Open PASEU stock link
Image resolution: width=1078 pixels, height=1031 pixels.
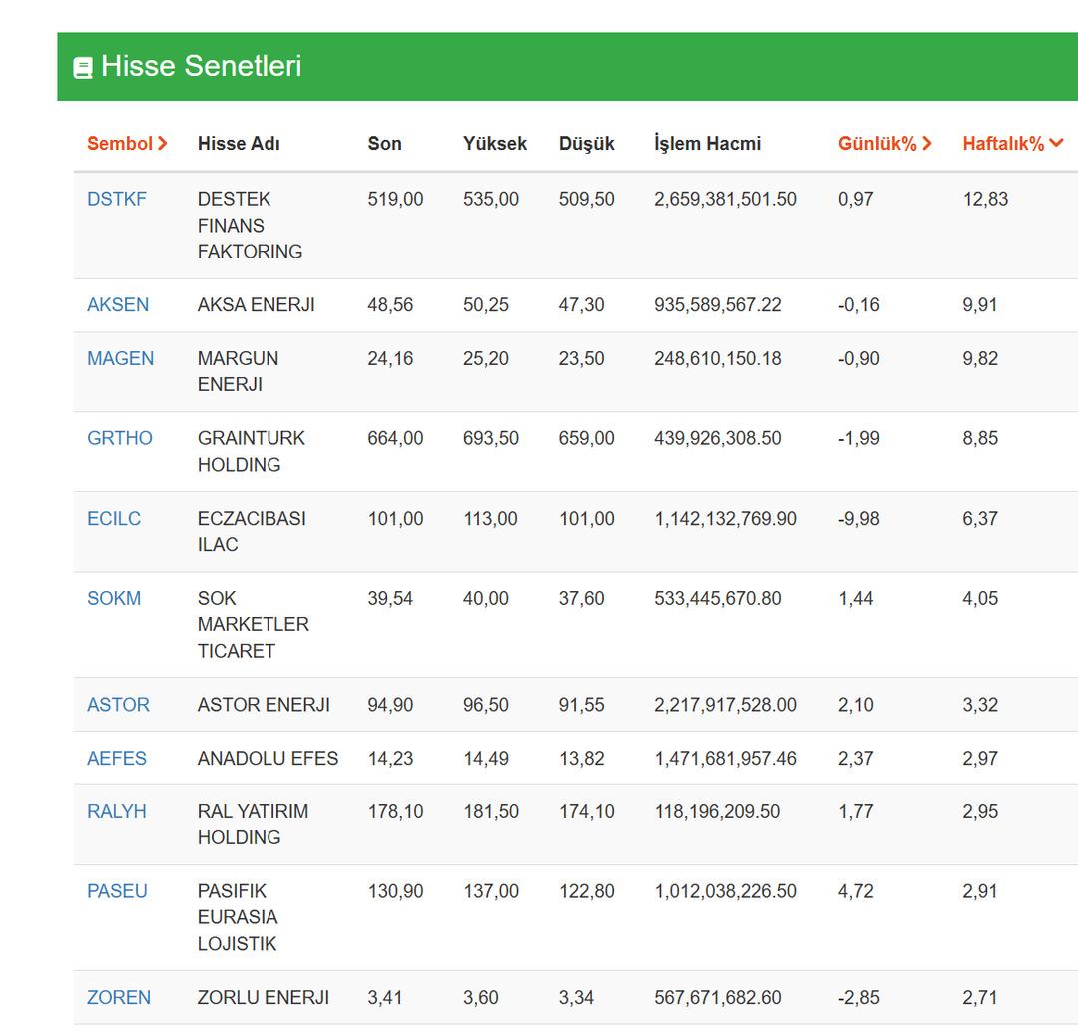click(x=117, y=891)
